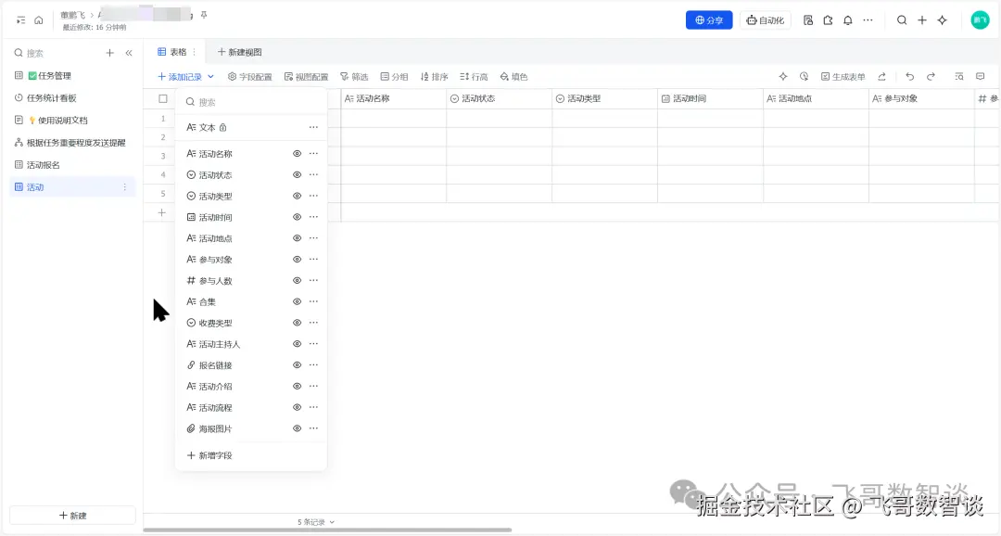This screenshot has width=1001, height=536.
Task: Click three-dot menu on 活动 sidebar item
Action: point(124,187)
